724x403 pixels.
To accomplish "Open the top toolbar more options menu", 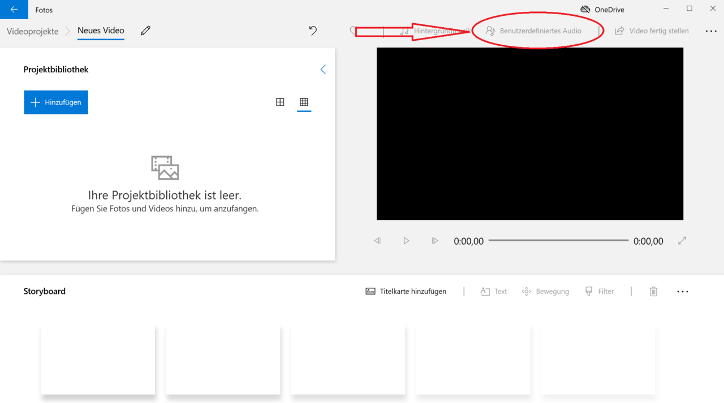I will pyautogui.click(x=711, y=31).
